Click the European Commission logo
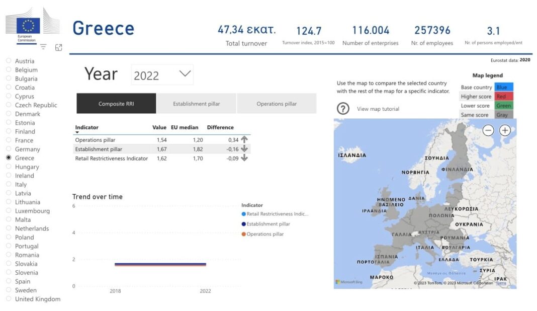537x311 pixels. (33, 26)
